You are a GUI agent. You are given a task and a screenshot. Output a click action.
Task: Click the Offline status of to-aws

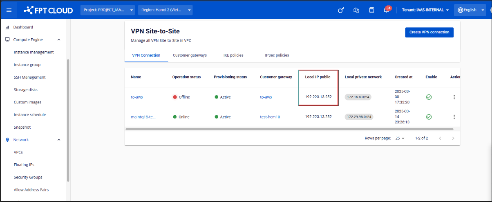click(181, 97)
